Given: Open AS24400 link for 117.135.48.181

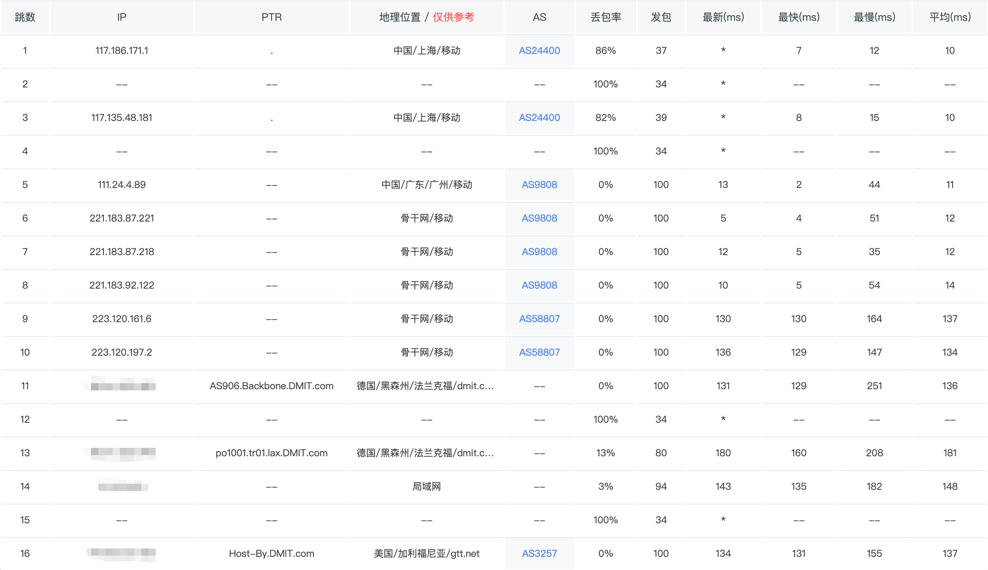Looking at the screenshot, I should (x=539, y=118).
